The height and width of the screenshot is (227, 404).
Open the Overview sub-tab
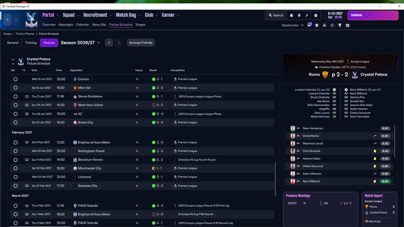coord(49,25)
